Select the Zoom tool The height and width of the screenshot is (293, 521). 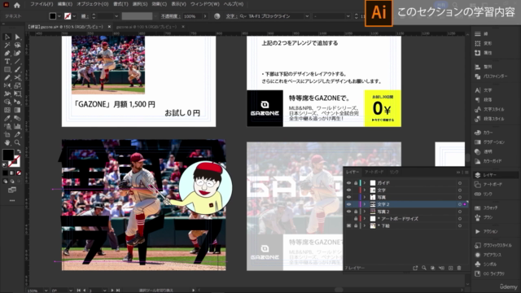click(17, 142)
